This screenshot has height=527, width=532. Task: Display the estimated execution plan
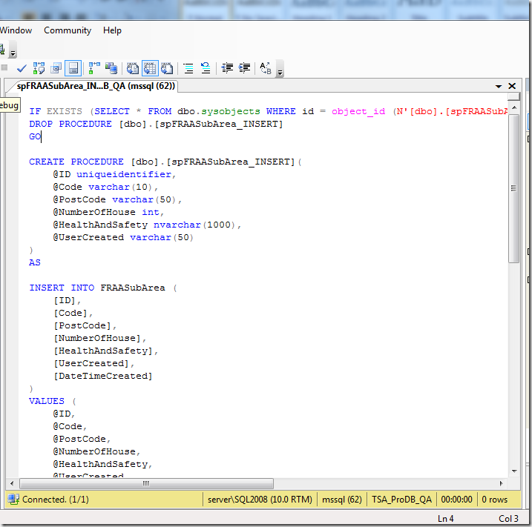click(x=39, y=68)
